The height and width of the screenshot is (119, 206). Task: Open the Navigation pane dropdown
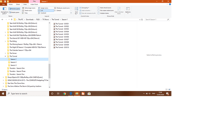click(x=4, y=11)
